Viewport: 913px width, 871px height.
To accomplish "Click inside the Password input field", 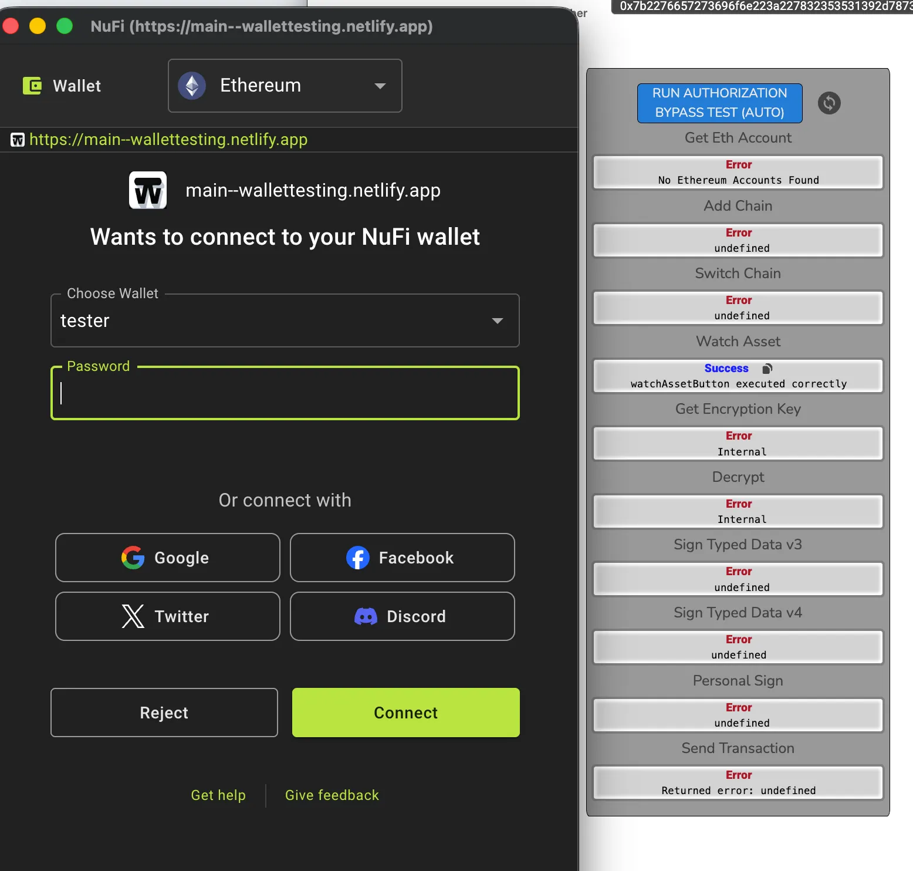I will [x=285, y=393].
